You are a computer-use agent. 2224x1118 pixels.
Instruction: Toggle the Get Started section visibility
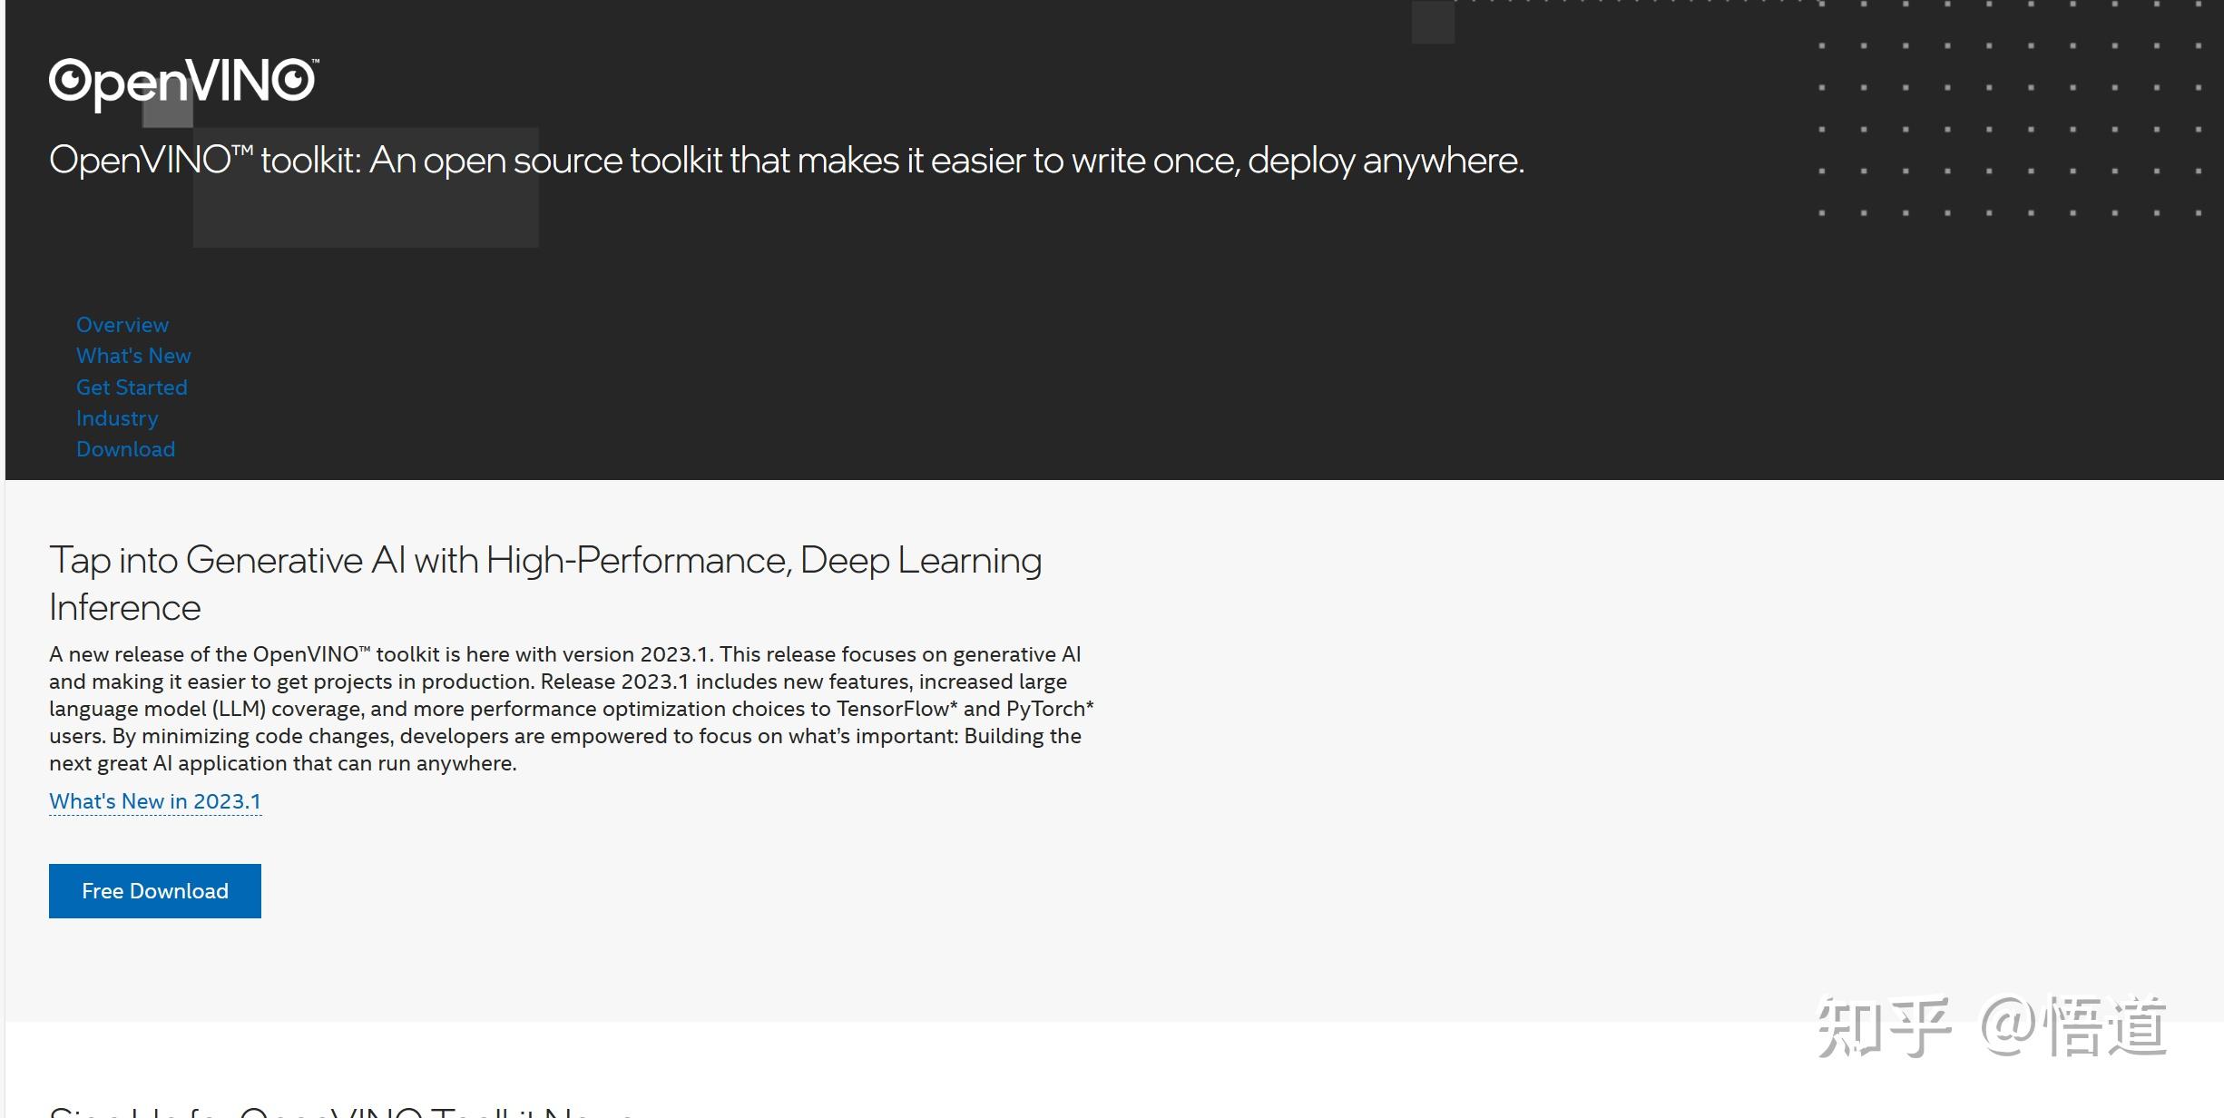[x=132, y=387]
